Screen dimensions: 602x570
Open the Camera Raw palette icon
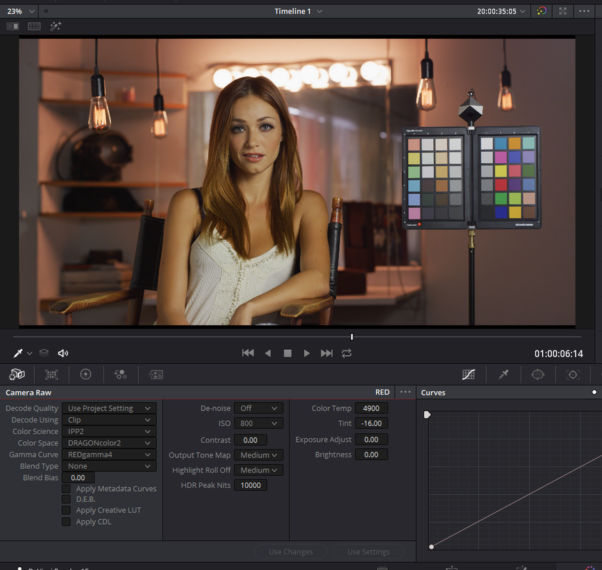pos(17,374)
